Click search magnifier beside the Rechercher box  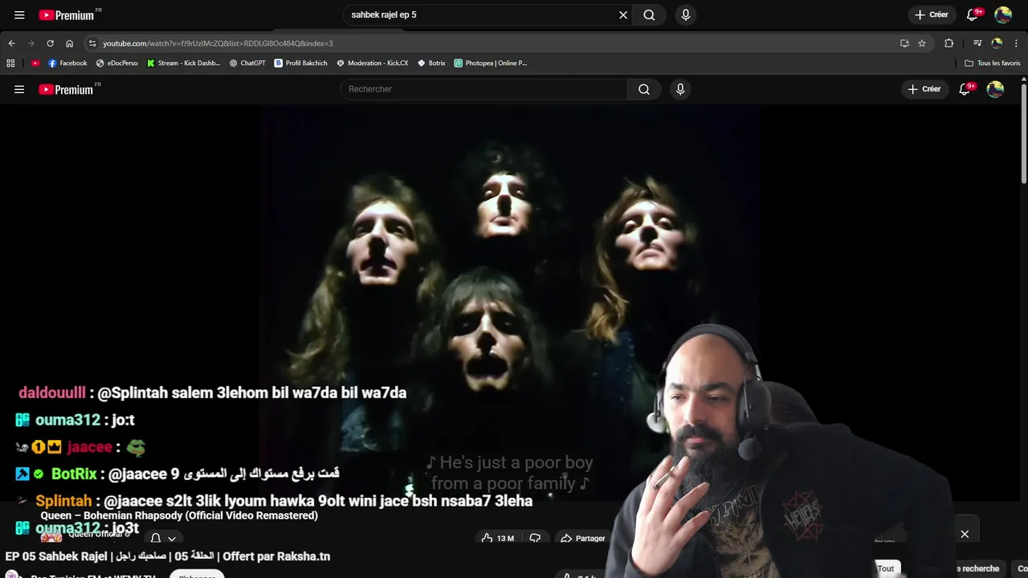(644, 89)
